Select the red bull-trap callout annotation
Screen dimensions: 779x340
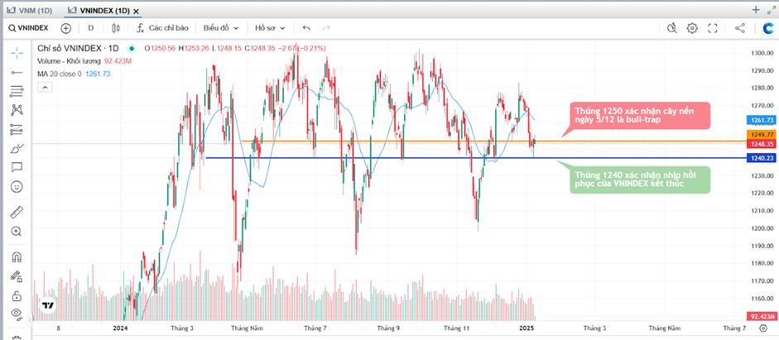coord(641,115)
